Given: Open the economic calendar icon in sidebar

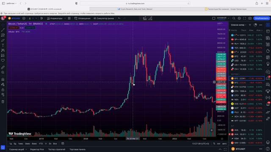Looking at the screenshot, I should pyautogui.click(x=268, y=57).
